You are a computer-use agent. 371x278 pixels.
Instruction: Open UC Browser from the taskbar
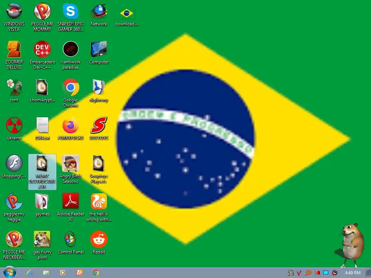[x=79, y=273]
